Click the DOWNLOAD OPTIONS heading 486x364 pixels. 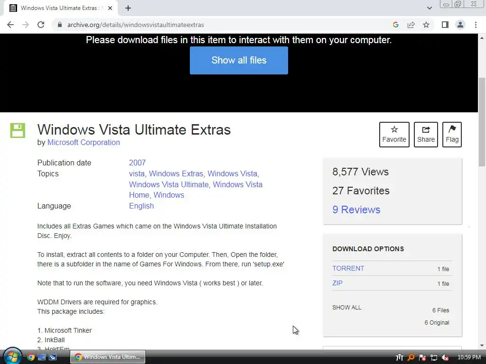click(368, 249)
